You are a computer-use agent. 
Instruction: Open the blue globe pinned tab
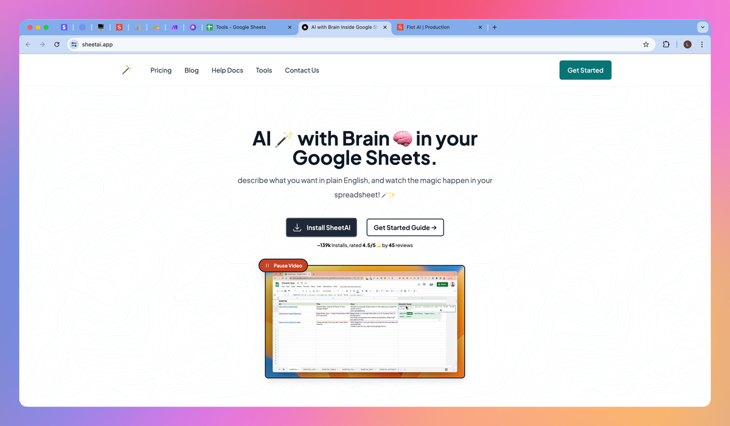[82, 27]
